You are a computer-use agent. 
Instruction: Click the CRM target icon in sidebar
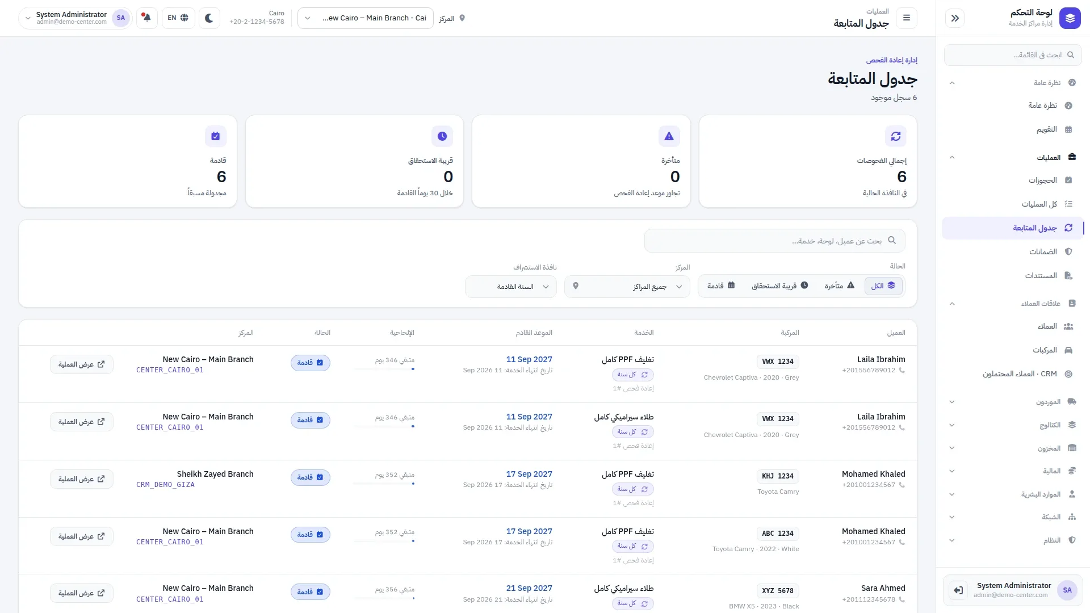(1068, 374)
